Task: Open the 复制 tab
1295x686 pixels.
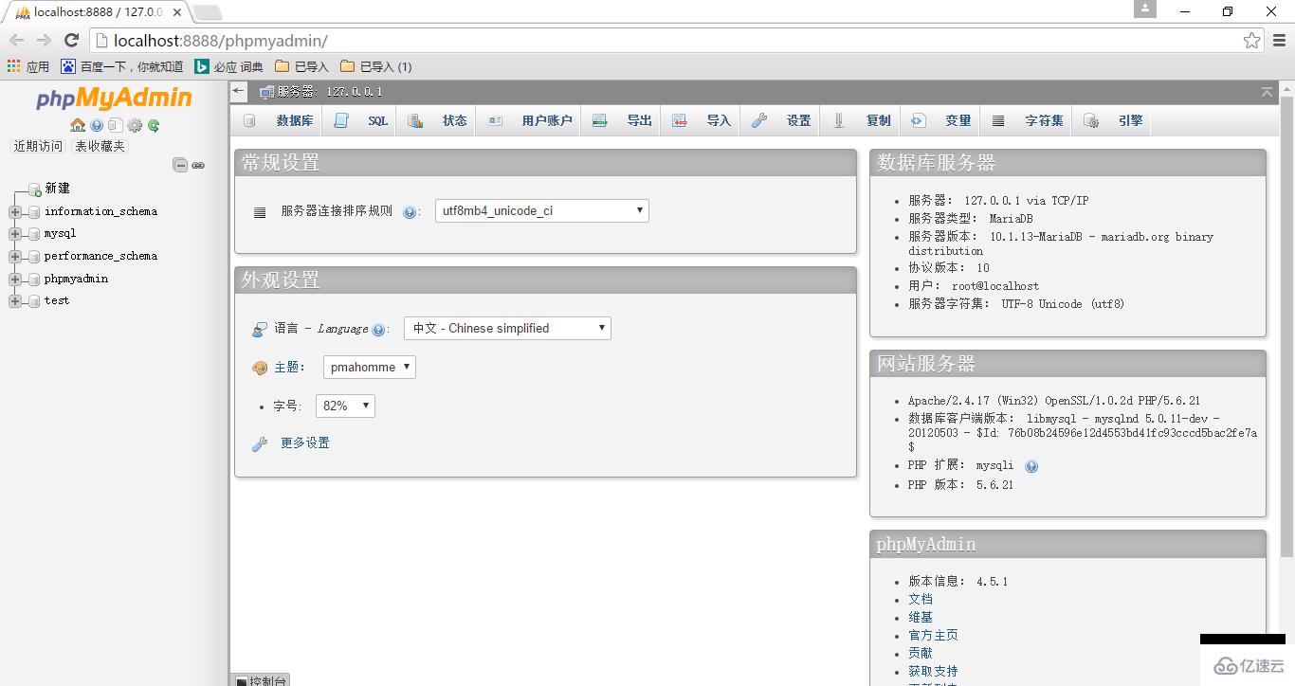Action: pos(861,120)
